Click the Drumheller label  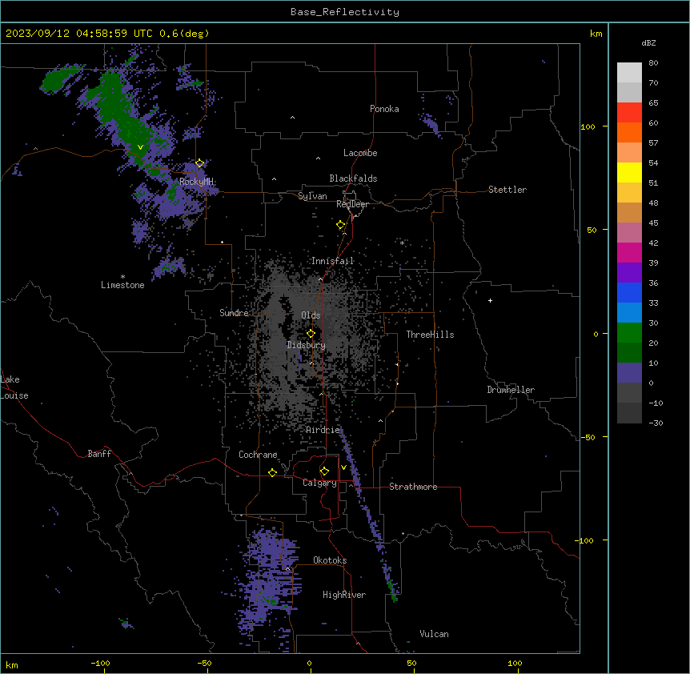pos(511,390)
